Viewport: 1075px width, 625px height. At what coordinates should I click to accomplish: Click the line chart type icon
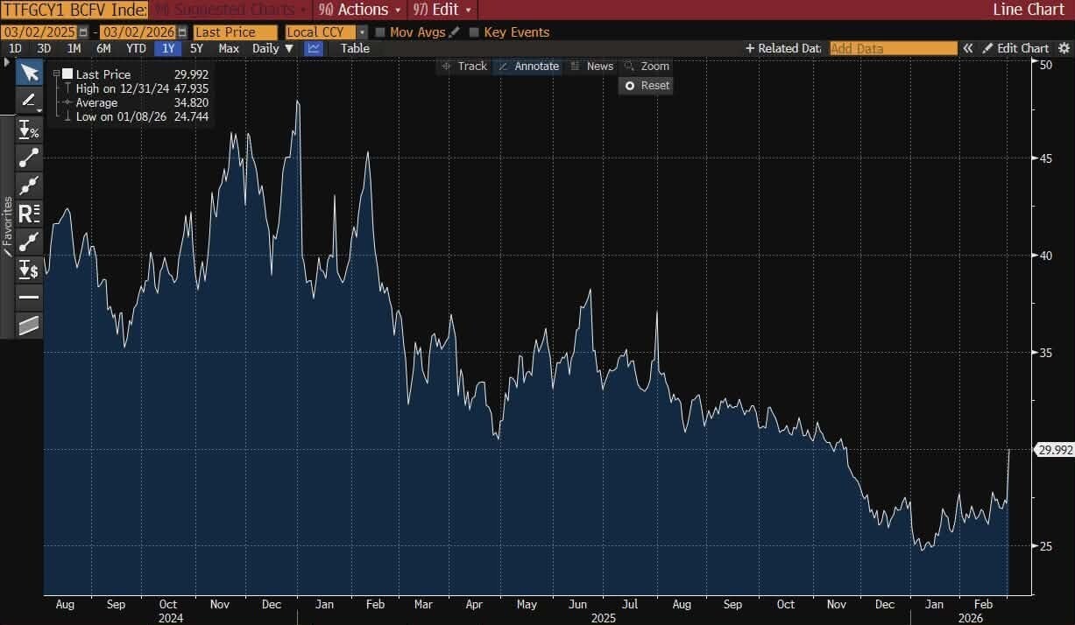pyautogui.click(x=313, y=49)
